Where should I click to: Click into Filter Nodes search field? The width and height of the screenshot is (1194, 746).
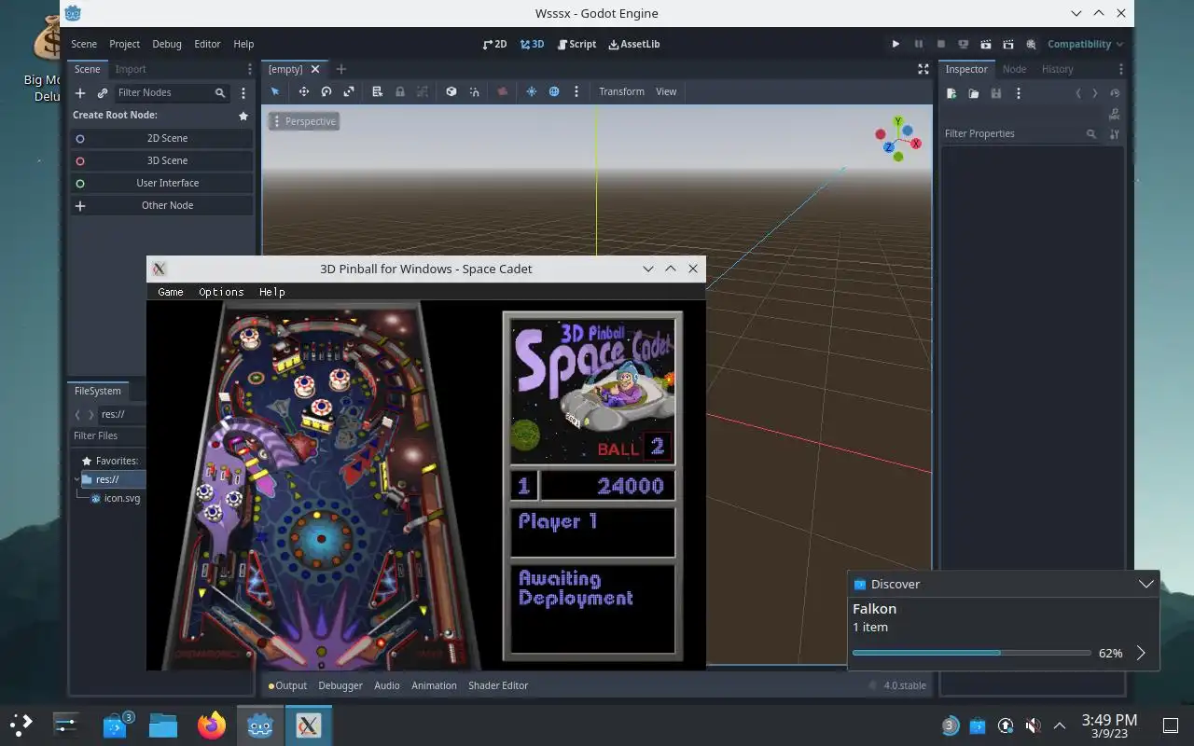pos(172,92)
